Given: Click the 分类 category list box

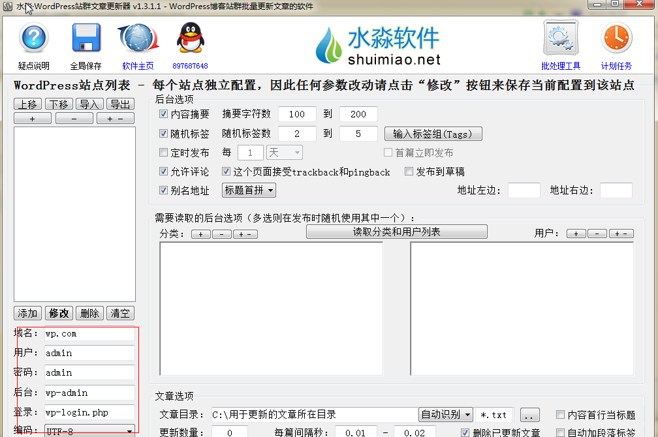Looking at the screenshot, I should click(272, 309).
